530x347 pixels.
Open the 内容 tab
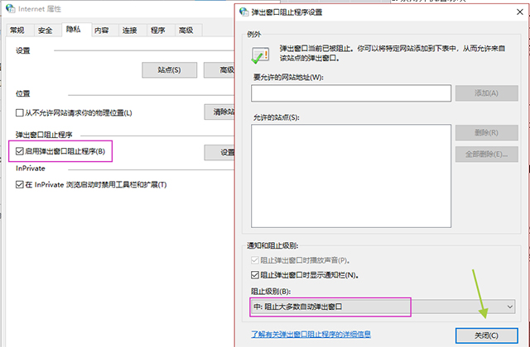tap(101, 31)
